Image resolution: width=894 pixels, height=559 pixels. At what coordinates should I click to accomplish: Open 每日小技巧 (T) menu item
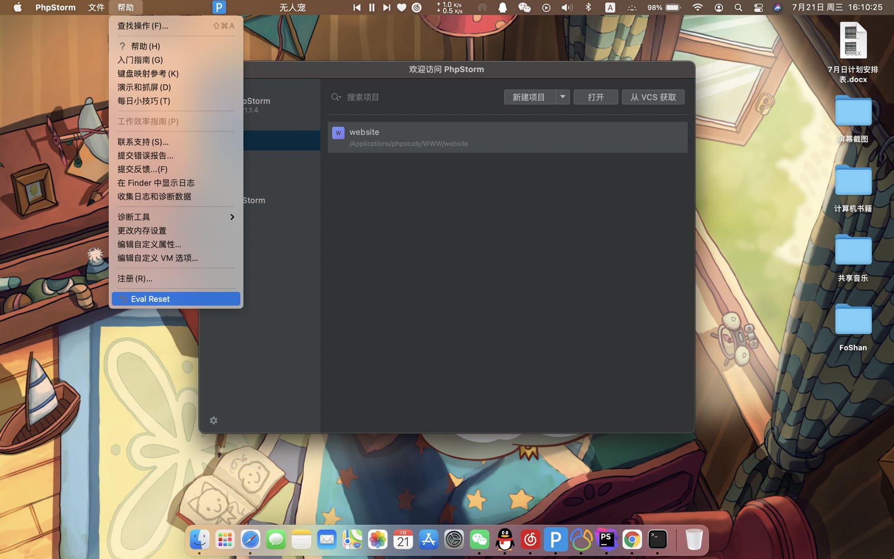click(176, 101)
